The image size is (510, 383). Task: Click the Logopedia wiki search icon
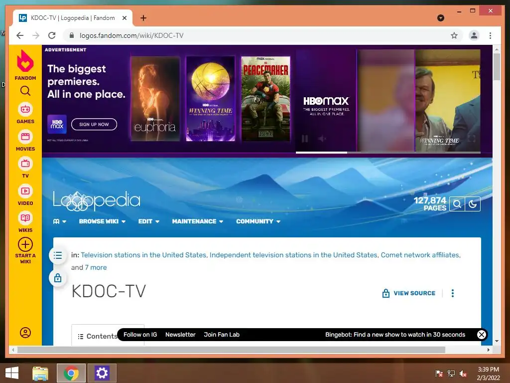457,204
